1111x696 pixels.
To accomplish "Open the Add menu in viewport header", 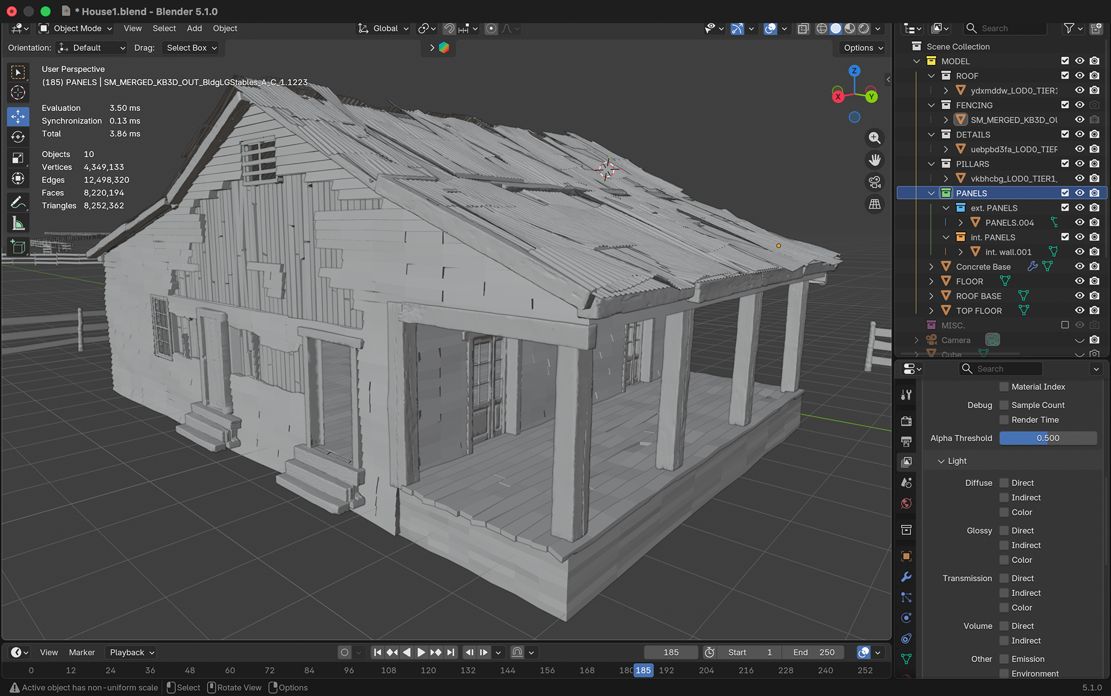I will [194, 28].
